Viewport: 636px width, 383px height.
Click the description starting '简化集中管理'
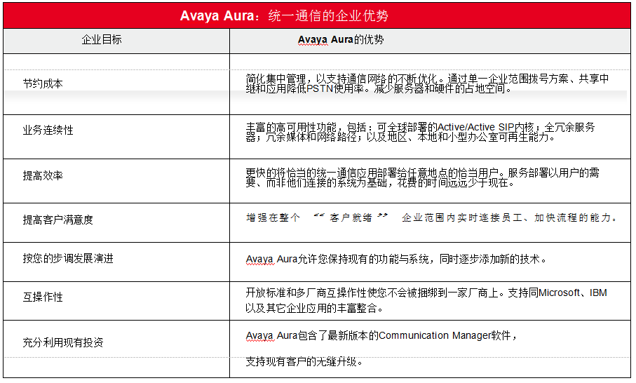(427, 83)
